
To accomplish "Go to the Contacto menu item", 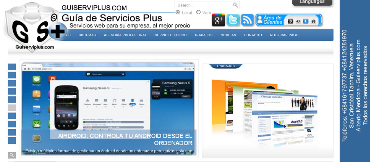I will 253,35.
